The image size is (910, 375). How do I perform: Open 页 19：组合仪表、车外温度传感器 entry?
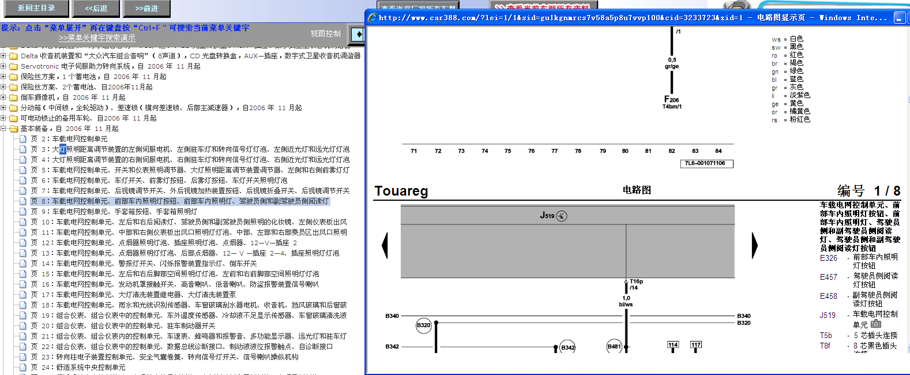pyautogui.click(x=189, y=316)
